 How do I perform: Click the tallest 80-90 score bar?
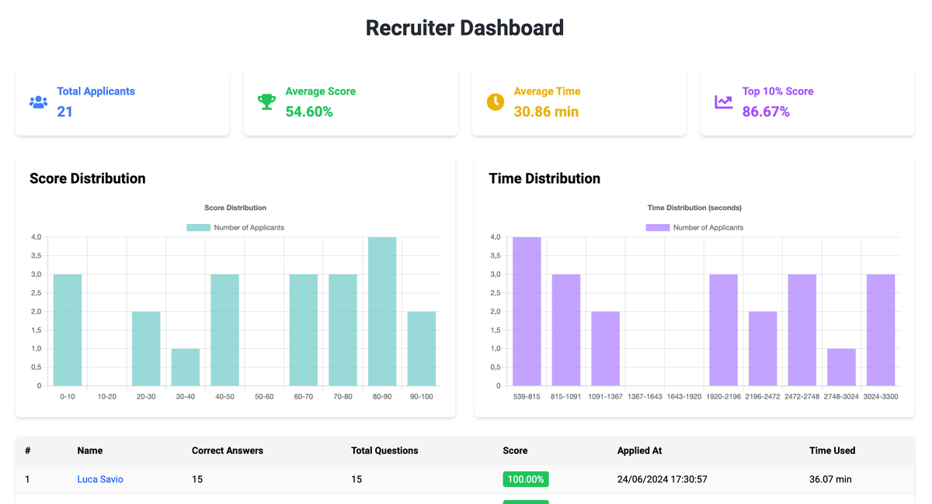point(381,310)
